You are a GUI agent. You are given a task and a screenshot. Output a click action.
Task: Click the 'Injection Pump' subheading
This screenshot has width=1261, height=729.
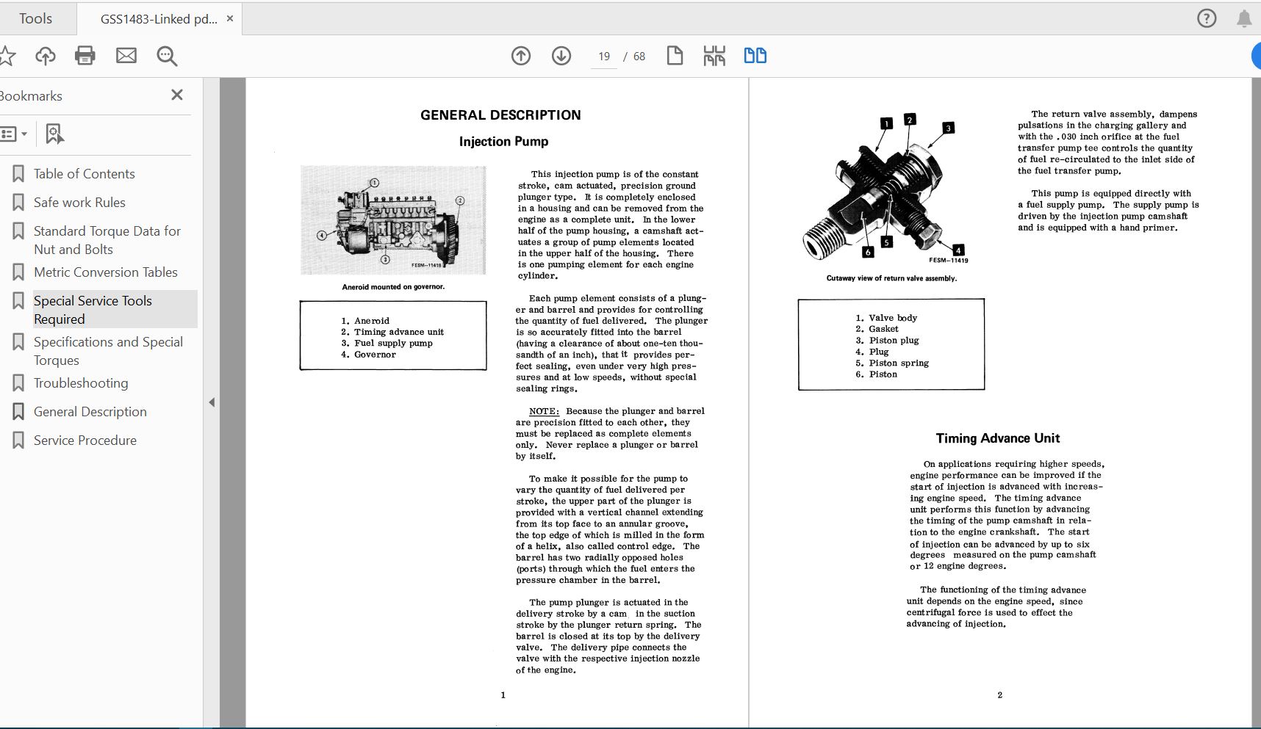[503, 142]
